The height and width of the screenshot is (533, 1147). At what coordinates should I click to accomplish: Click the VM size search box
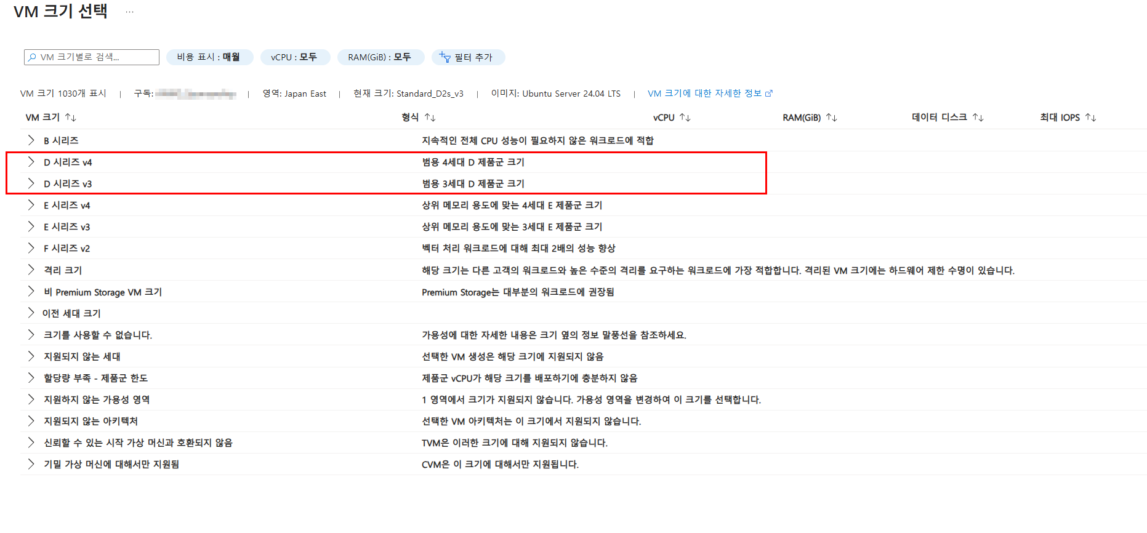91,57
